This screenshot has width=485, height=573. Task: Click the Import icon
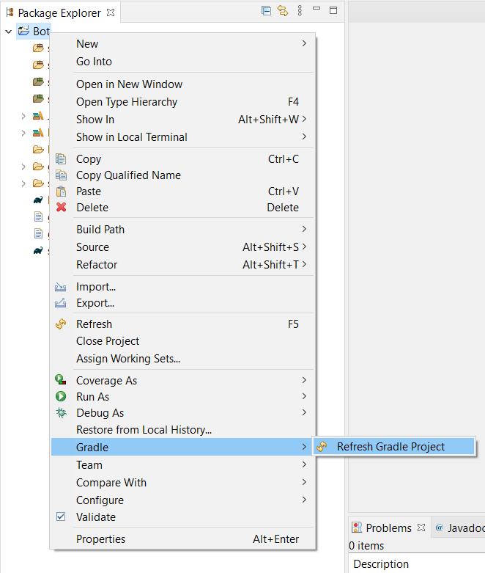(x=61, y=287)
